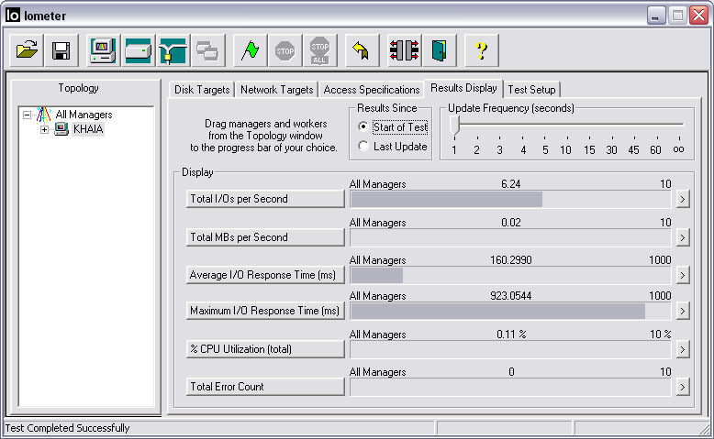Select KHAIA manager in Topology tree
The image size is (714, 439).
click(88, 129)
